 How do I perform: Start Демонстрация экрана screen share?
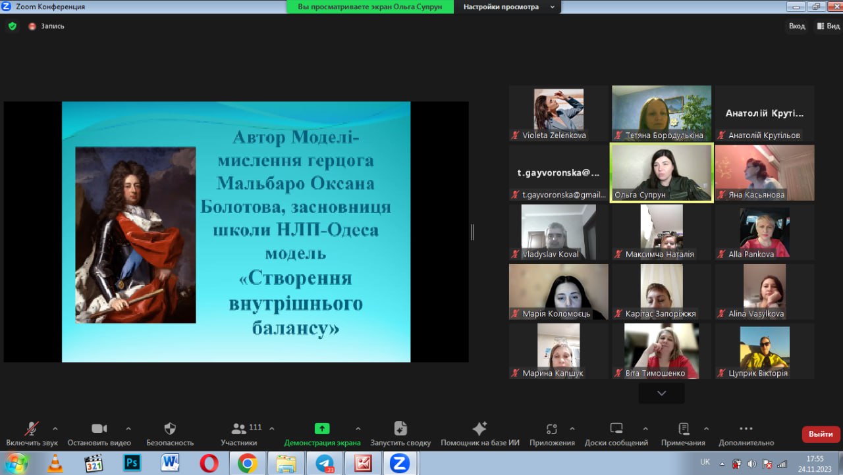click(x=322, y=429)
